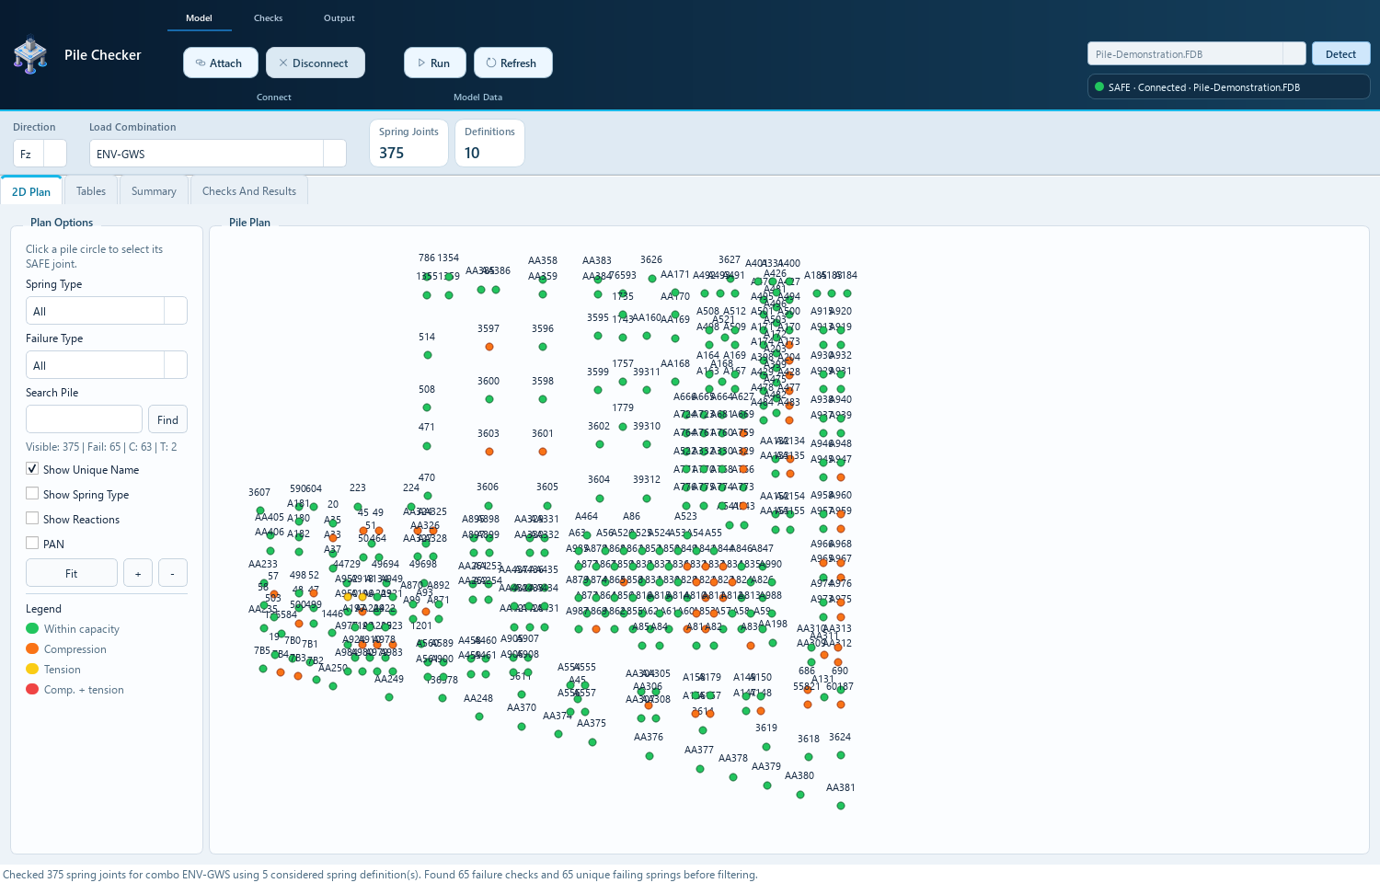This screenshot has height=883, width=1380.
Task: Click the Attach button
Action: tap(219, 63)
